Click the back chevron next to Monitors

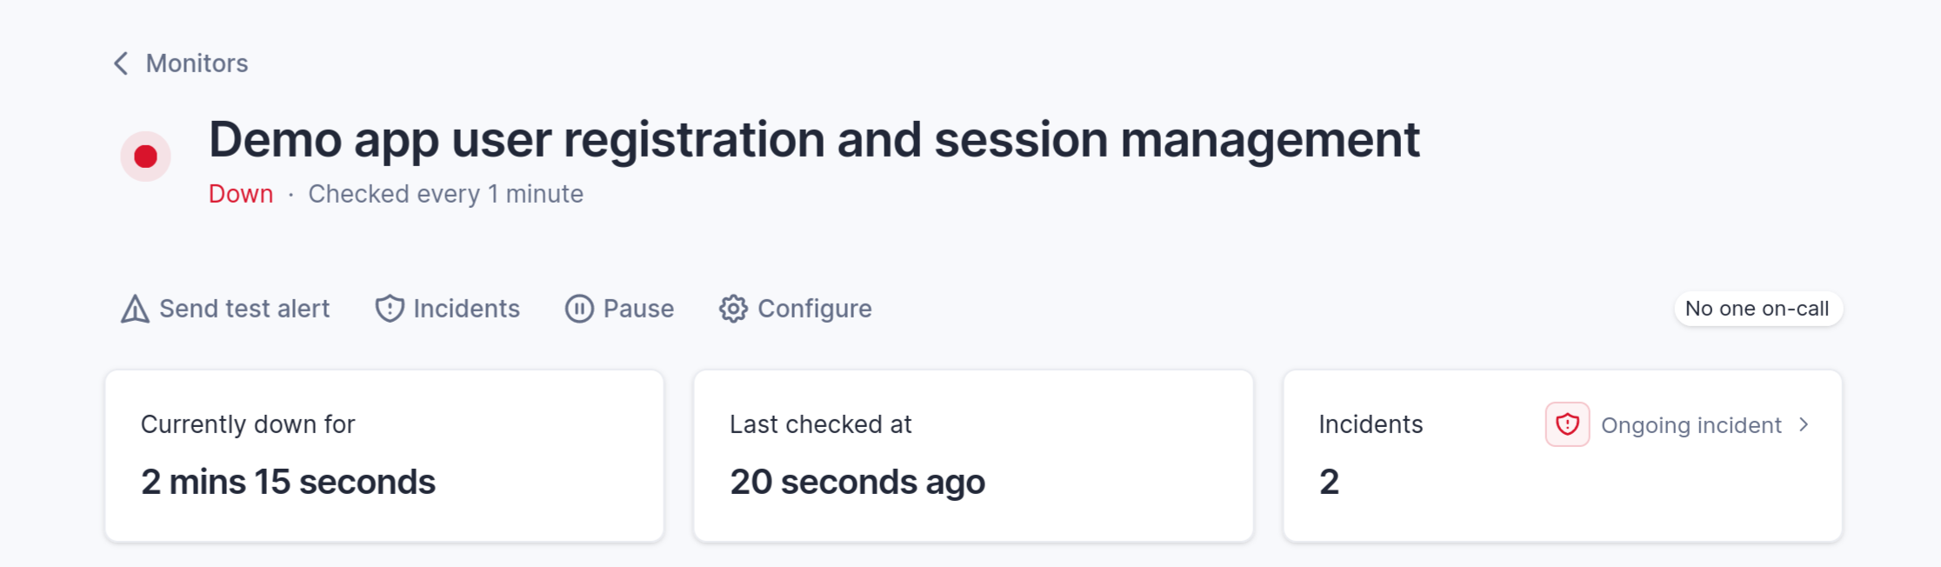122,63
